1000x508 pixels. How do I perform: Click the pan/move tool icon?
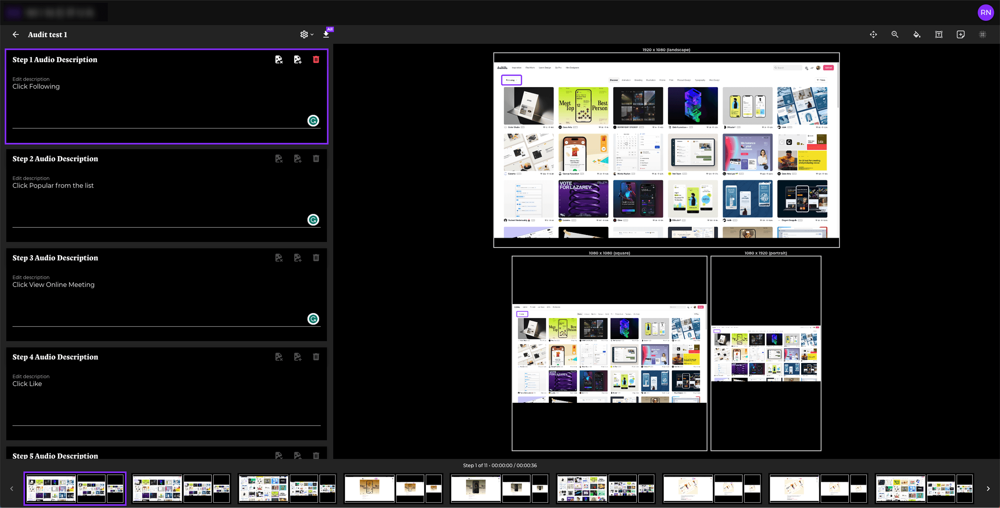click(873, 35)
